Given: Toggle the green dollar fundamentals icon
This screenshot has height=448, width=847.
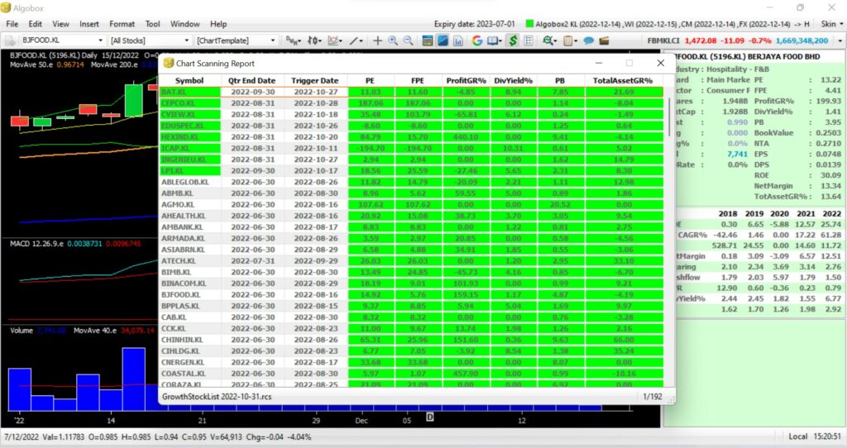Looking at the screenshot, I should coord(513,41).
